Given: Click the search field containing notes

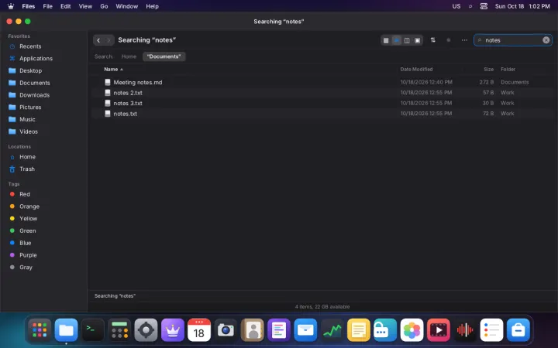Looking at the screenshot, I should click(x=512, y=40).
